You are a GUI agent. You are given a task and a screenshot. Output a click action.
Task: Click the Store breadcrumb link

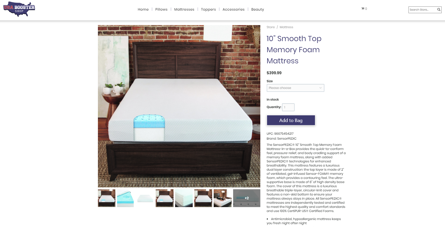pyautogui.click(x=271, y=27)
